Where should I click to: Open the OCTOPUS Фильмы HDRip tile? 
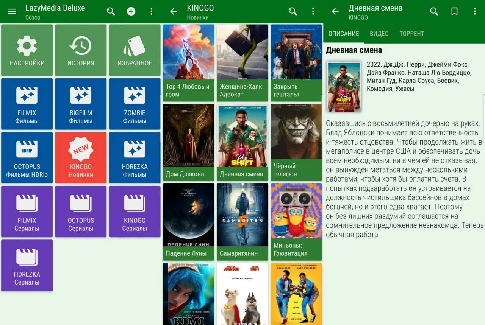(27, 158)
